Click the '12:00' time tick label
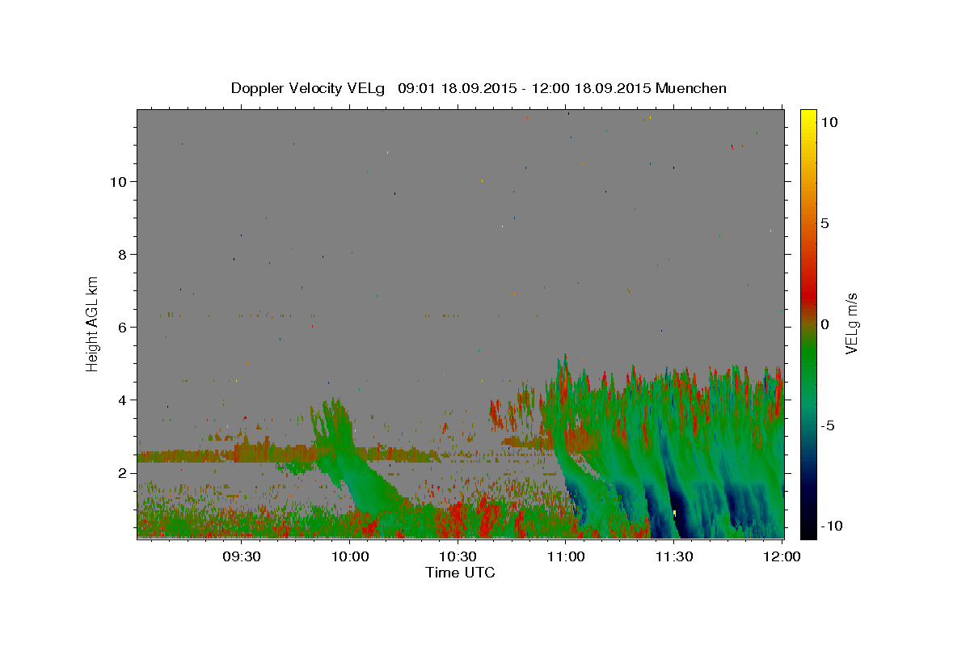The image size is (970, 647). coord(781,557)
